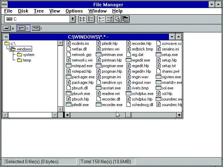The image size is (223, 167).
Task: Open the Tree menu
Action: (x=39, y=11)
